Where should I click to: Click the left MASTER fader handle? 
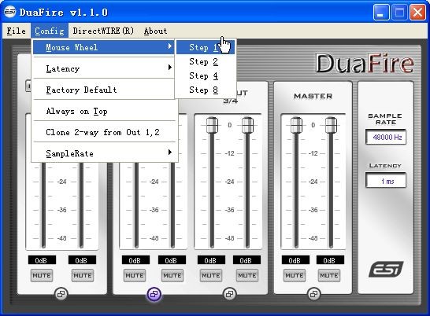296,125
